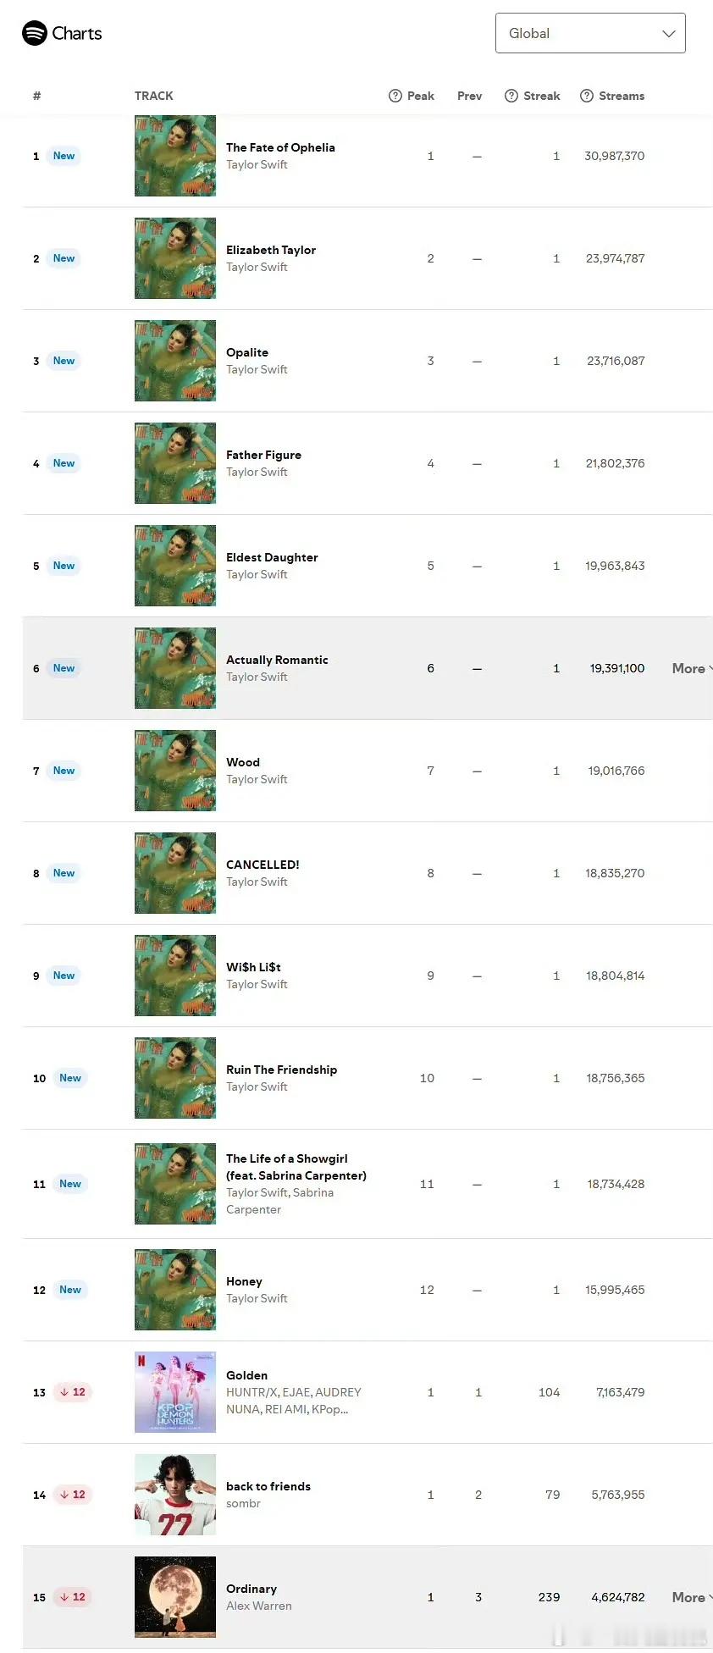Click the down-arrow icon beside back to friends
Viewport: 713px width, 1653px height.
tap(64, 1495)
